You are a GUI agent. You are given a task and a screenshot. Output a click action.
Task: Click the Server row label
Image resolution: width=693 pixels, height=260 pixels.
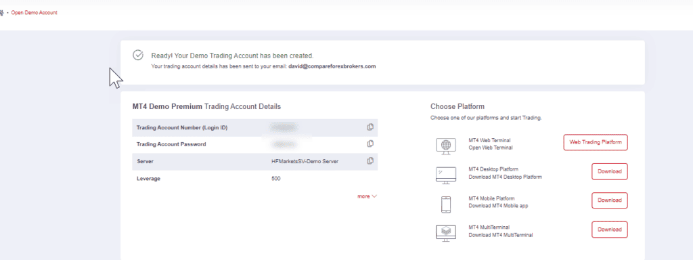(x=145, y=161)
